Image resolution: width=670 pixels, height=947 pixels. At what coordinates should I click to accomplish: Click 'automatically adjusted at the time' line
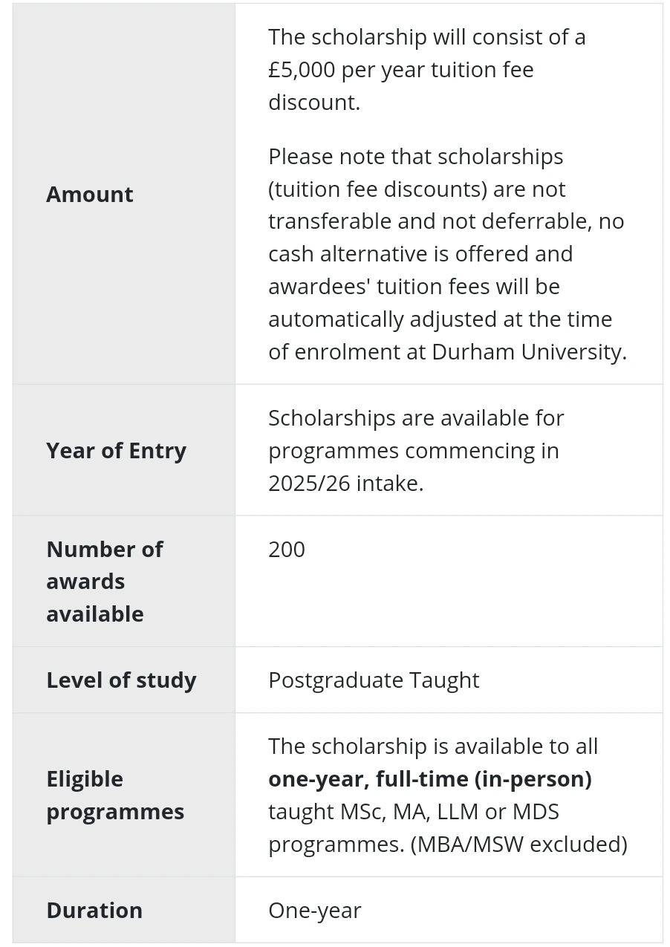[x=440, y=319]
